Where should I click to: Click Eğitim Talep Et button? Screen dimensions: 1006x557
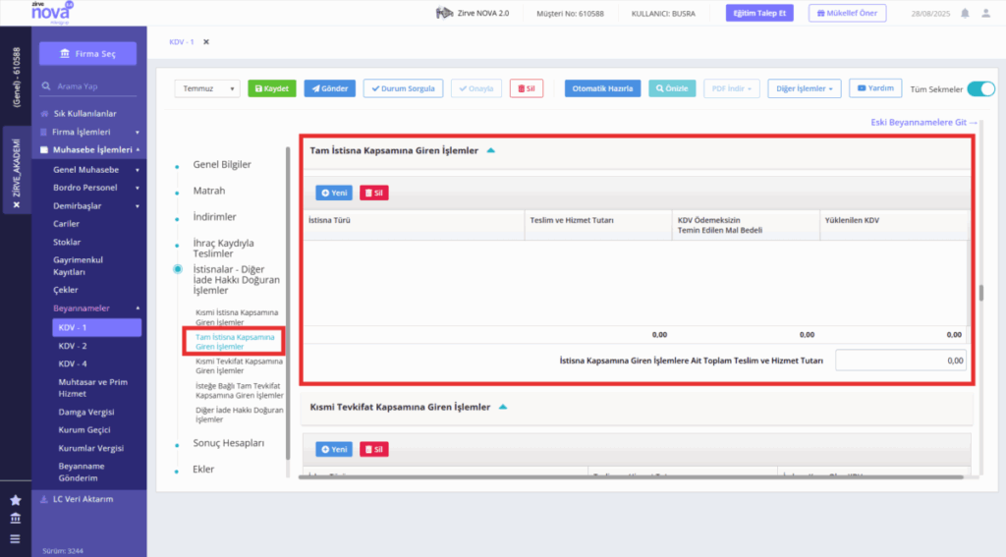click(759, 13)
